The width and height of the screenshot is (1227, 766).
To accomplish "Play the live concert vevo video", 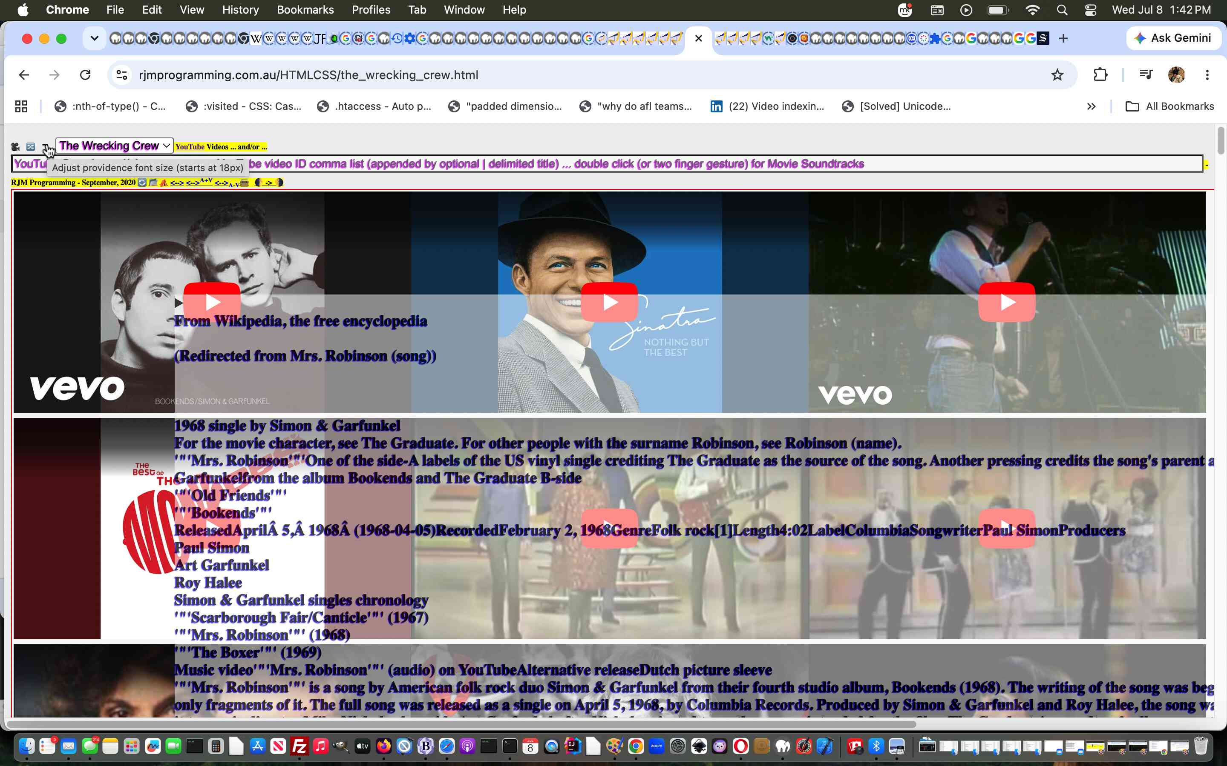I will 1006,302.
